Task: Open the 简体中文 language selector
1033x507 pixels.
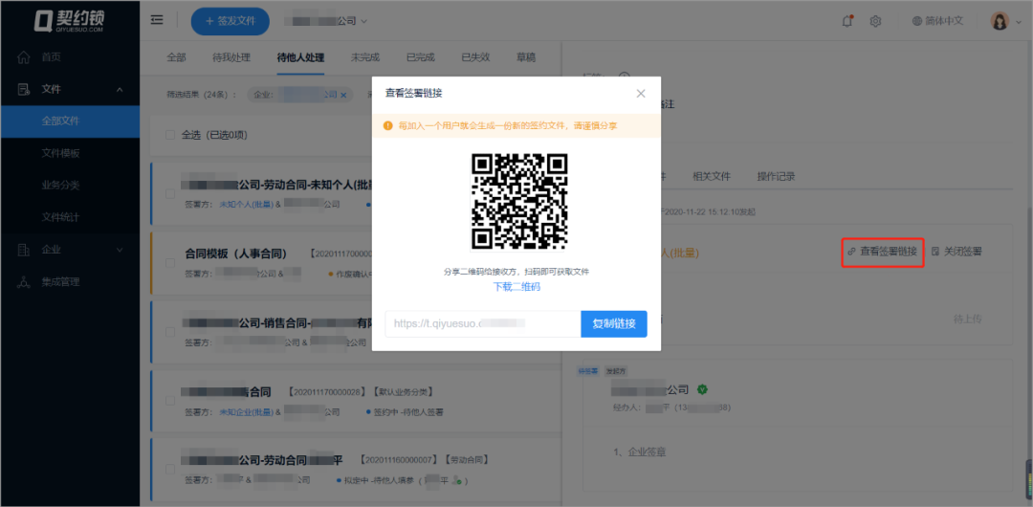Action: click(937, 21)
